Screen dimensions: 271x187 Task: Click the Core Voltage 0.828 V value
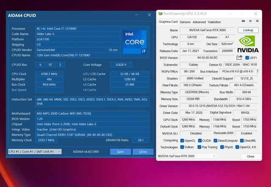coord(121,65)
